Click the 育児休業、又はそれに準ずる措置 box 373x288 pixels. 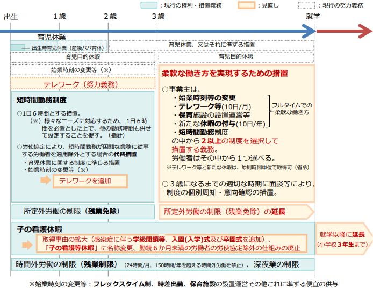click(212, 45)
